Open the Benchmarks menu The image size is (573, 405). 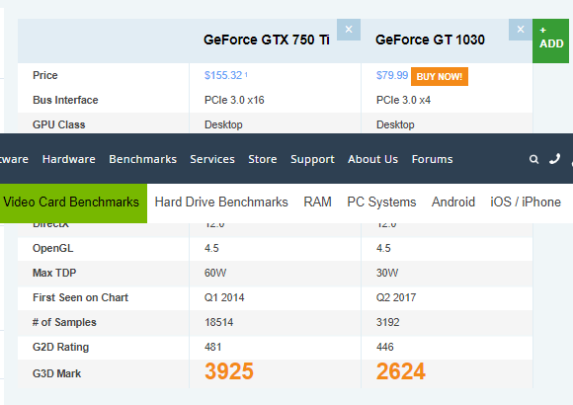(143, 159)
